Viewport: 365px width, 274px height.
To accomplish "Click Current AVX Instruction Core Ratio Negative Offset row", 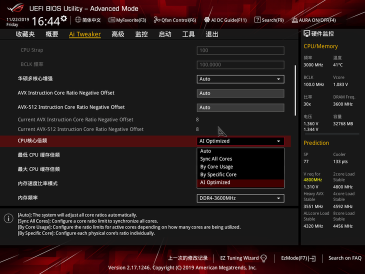I will tap(75, 119).
